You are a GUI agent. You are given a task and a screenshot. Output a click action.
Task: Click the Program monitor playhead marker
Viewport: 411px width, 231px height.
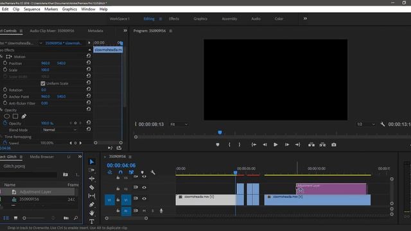point(220,132)
